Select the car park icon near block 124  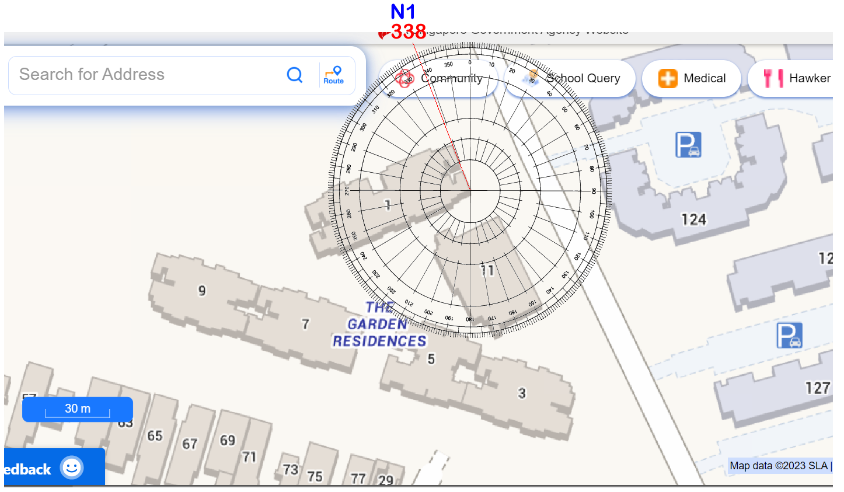[x=688, y=145]
